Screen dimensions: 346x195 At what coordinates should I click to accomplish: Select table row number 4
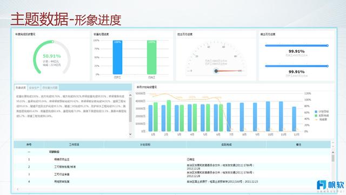[x=172, y=182]
